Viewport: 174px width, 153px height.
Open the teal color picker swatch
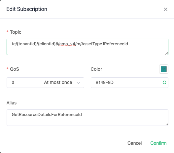(x=164, y=69)
